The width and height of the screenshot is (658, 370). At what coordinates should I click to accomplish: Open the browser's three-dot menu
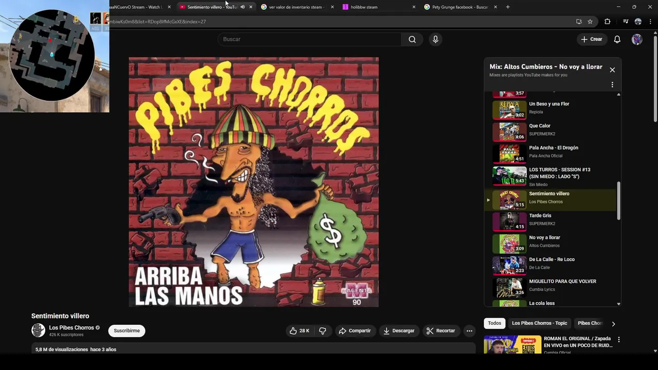651,22
